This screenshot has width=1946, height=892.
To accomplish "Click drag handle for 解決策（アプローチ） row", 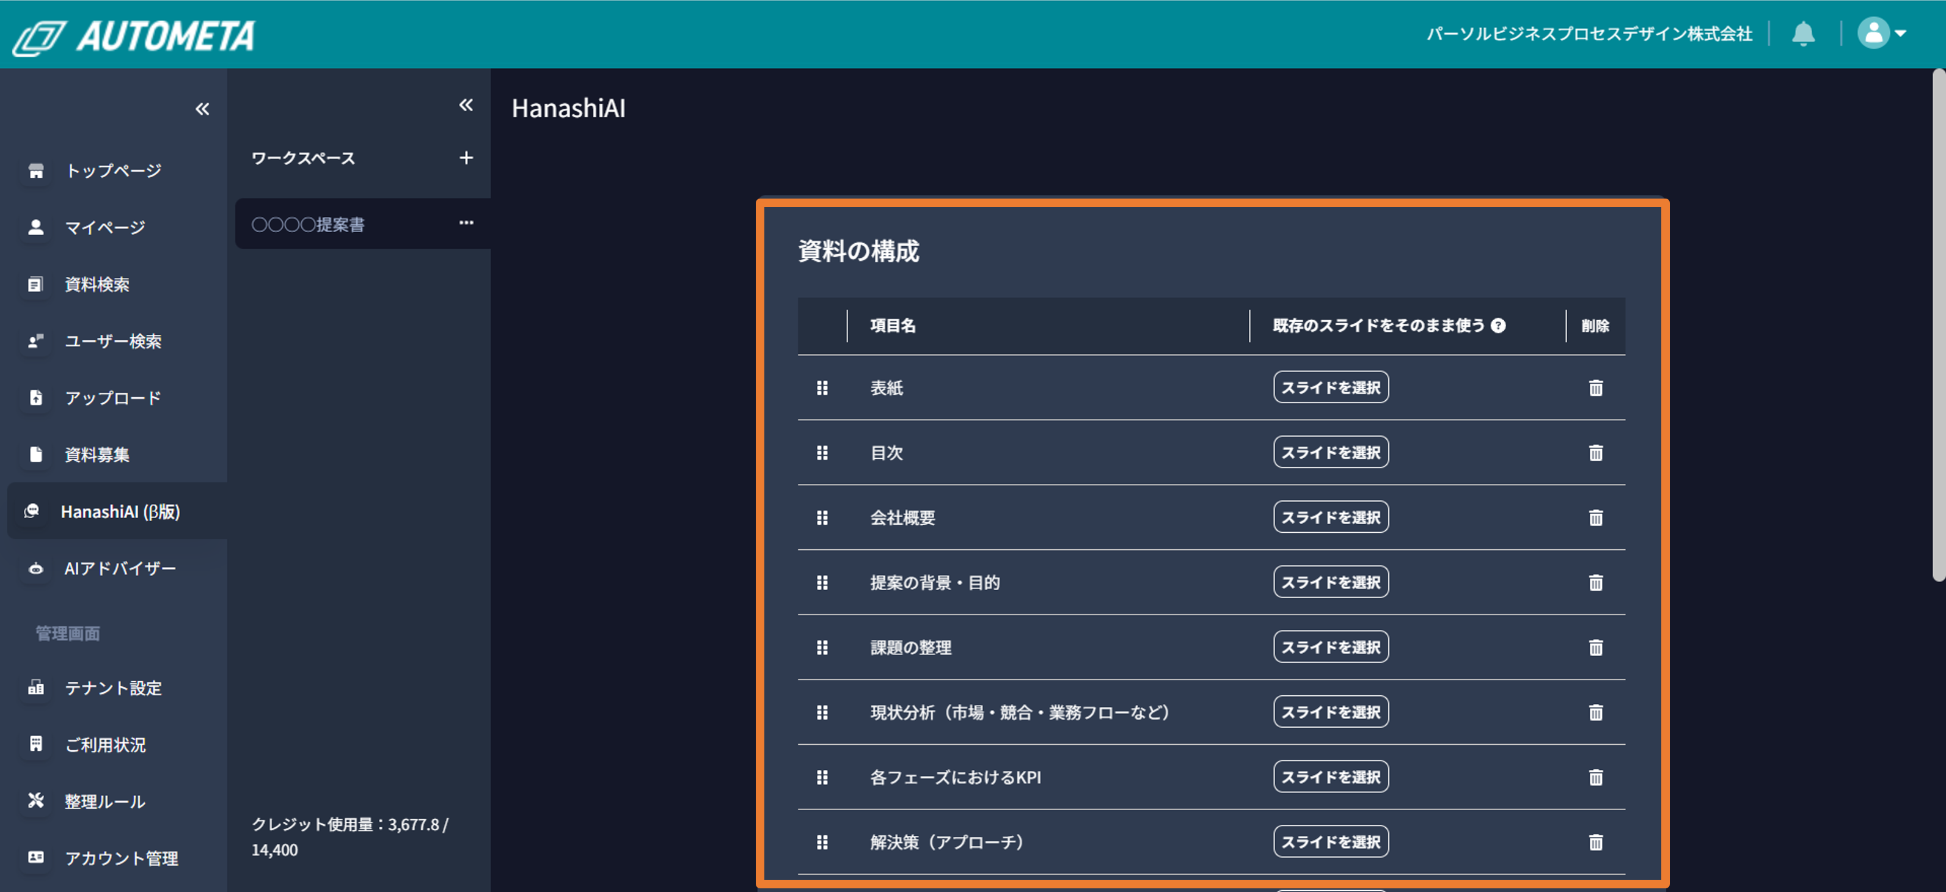I will 822,842.
